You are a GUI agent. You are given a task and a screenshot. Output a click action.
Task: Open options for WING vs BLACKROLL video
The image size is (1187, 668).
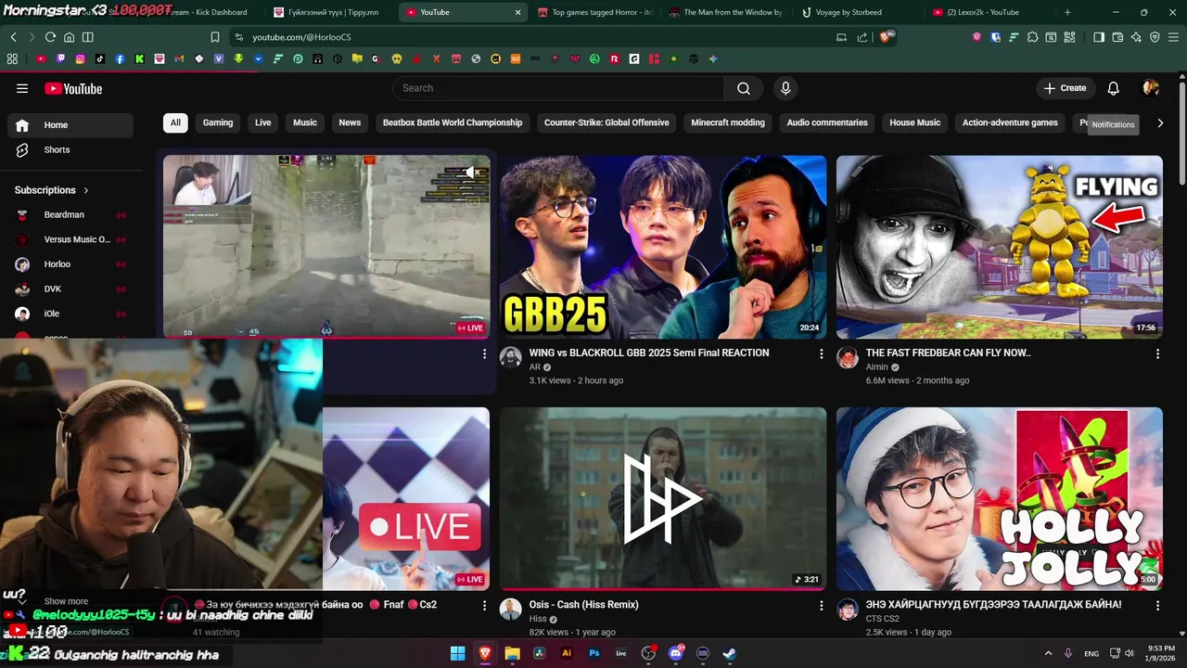(821, 353)
